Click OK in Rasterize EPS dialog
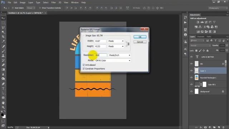The width and height of the screenshot is (229, 129). (x=140, y=37)
